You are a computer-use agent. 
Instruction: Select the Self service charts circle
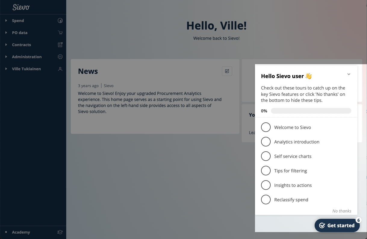coord(266,156)
